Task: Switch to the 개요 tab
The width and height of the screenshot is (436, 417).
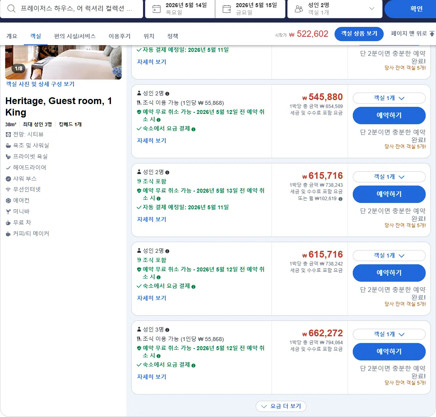Action: (x=11, y=36)
